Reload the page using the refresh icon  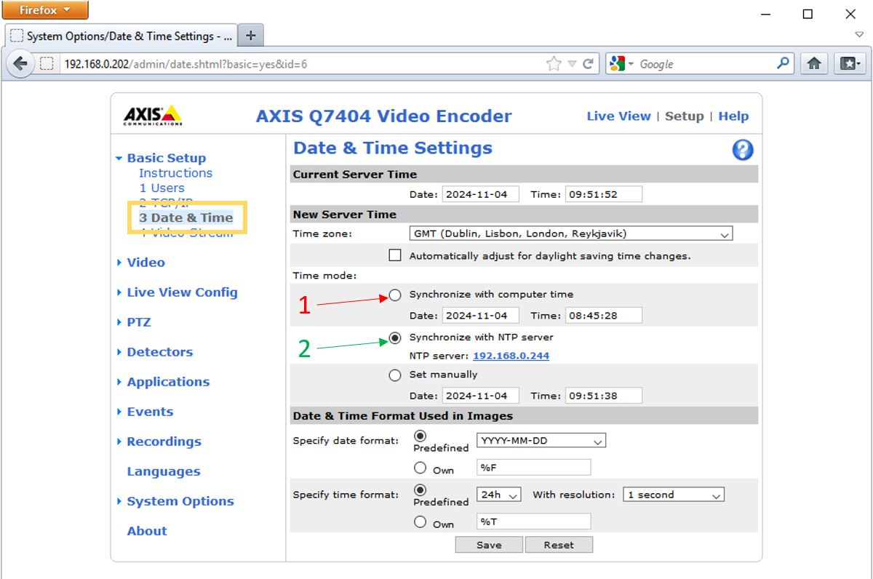pos(588,64)
